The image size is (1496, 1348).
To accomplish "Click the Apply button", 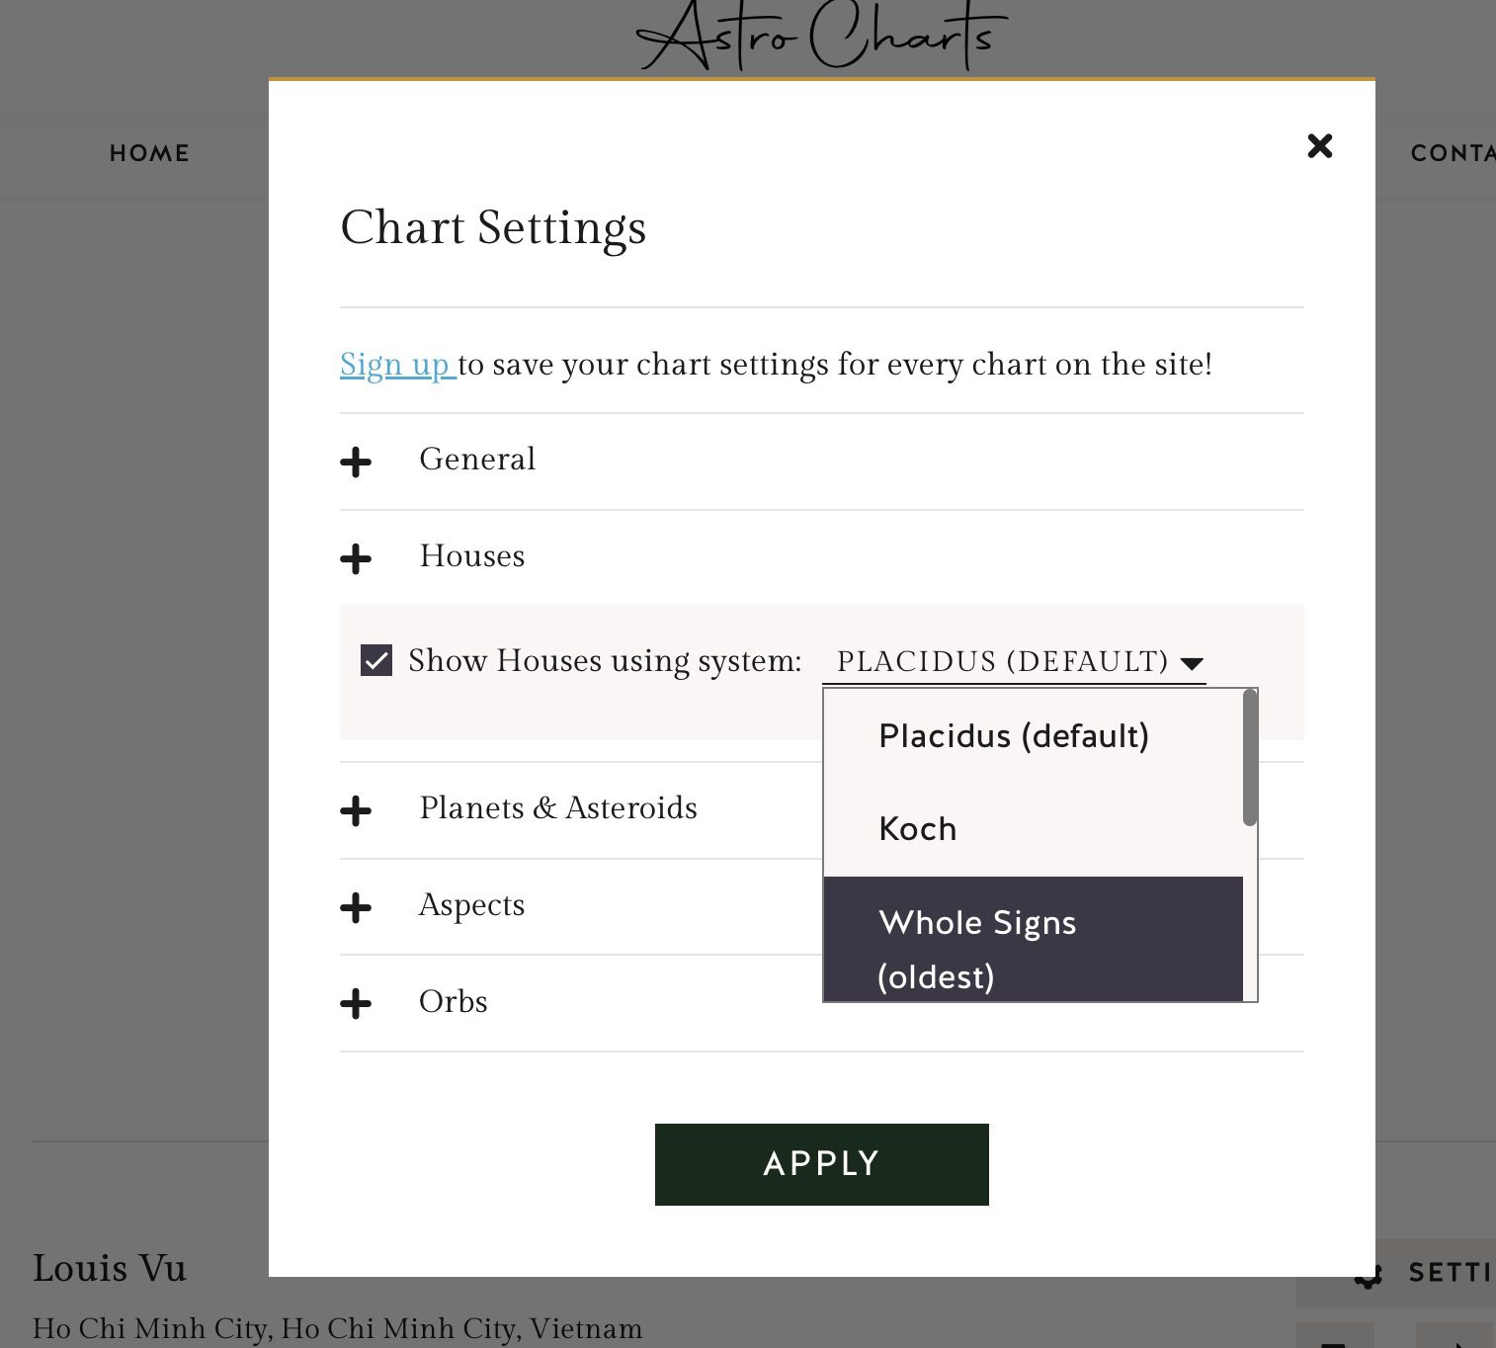I will point(822,1164).
